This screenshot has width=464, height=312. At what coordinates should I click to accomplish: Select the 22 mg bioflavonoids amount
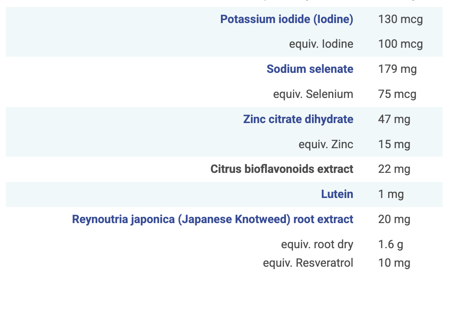tap(394, 169)
